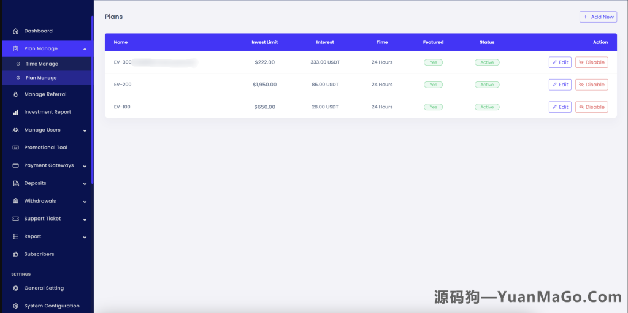Expand the Report menu chevron
This screenshot has height=313, width=628.
point(85,237)
